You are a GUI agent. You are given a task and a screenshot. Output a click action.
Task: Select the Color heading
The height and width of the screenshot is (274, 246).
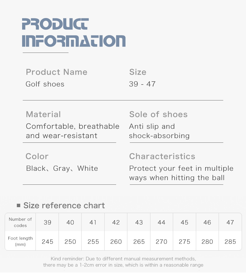point(37,156)
